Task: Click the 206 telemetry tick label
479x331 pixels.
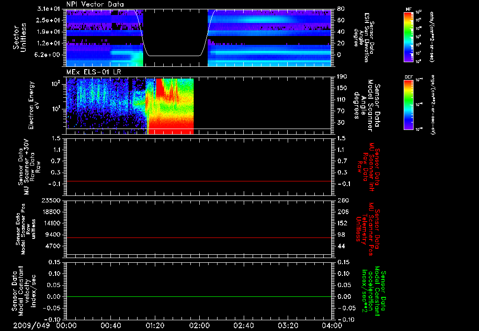Action: pyautogui.click(x=342, y=212)
